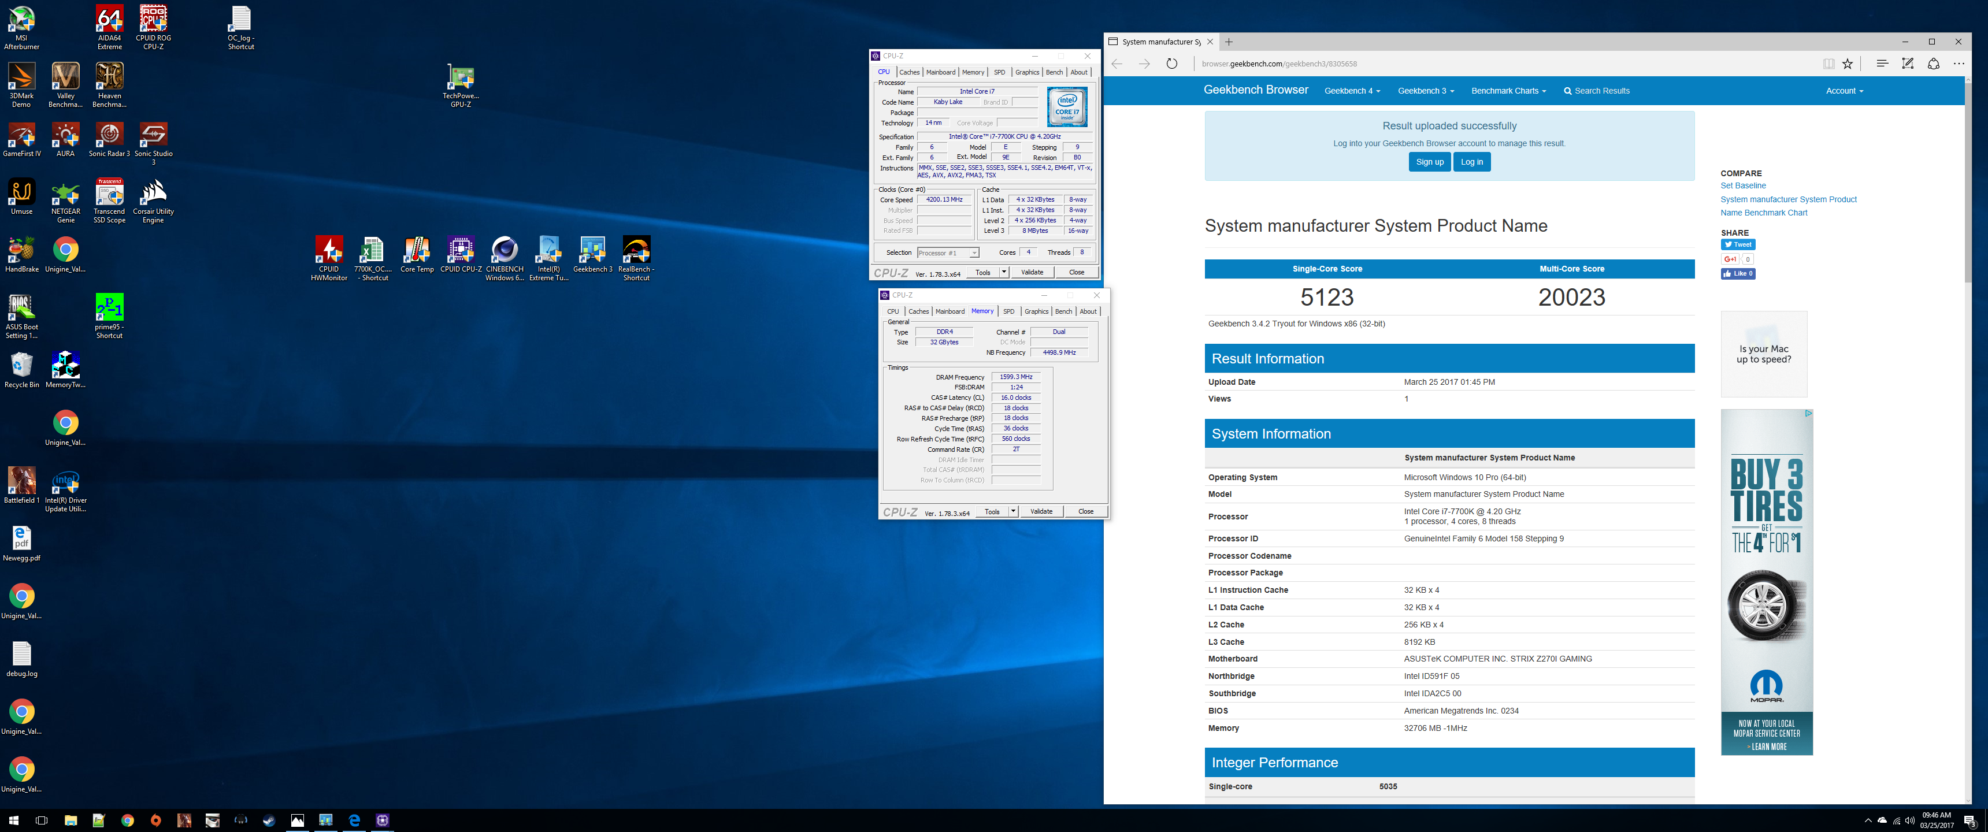This screenshot has width=1988, height=832.
Task: Open Newegg.pdf file on desktop
Action: pos(21,543)
